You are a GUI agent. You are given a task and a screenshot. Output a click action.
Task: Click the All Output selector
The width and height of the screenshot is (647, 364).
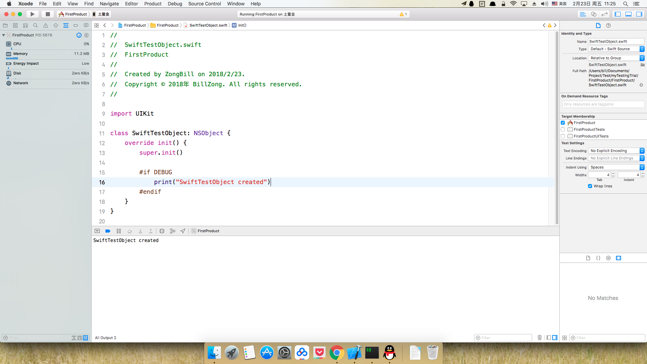105,338
